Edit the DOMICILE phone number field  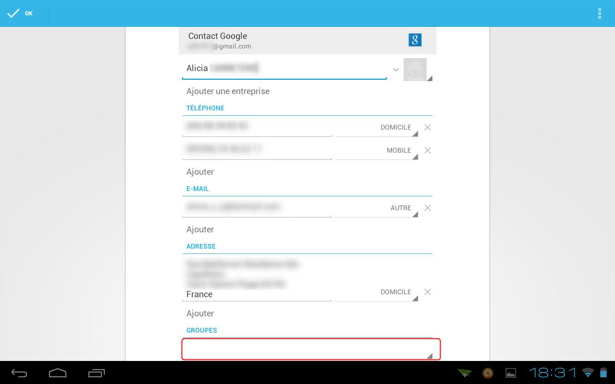257,127
